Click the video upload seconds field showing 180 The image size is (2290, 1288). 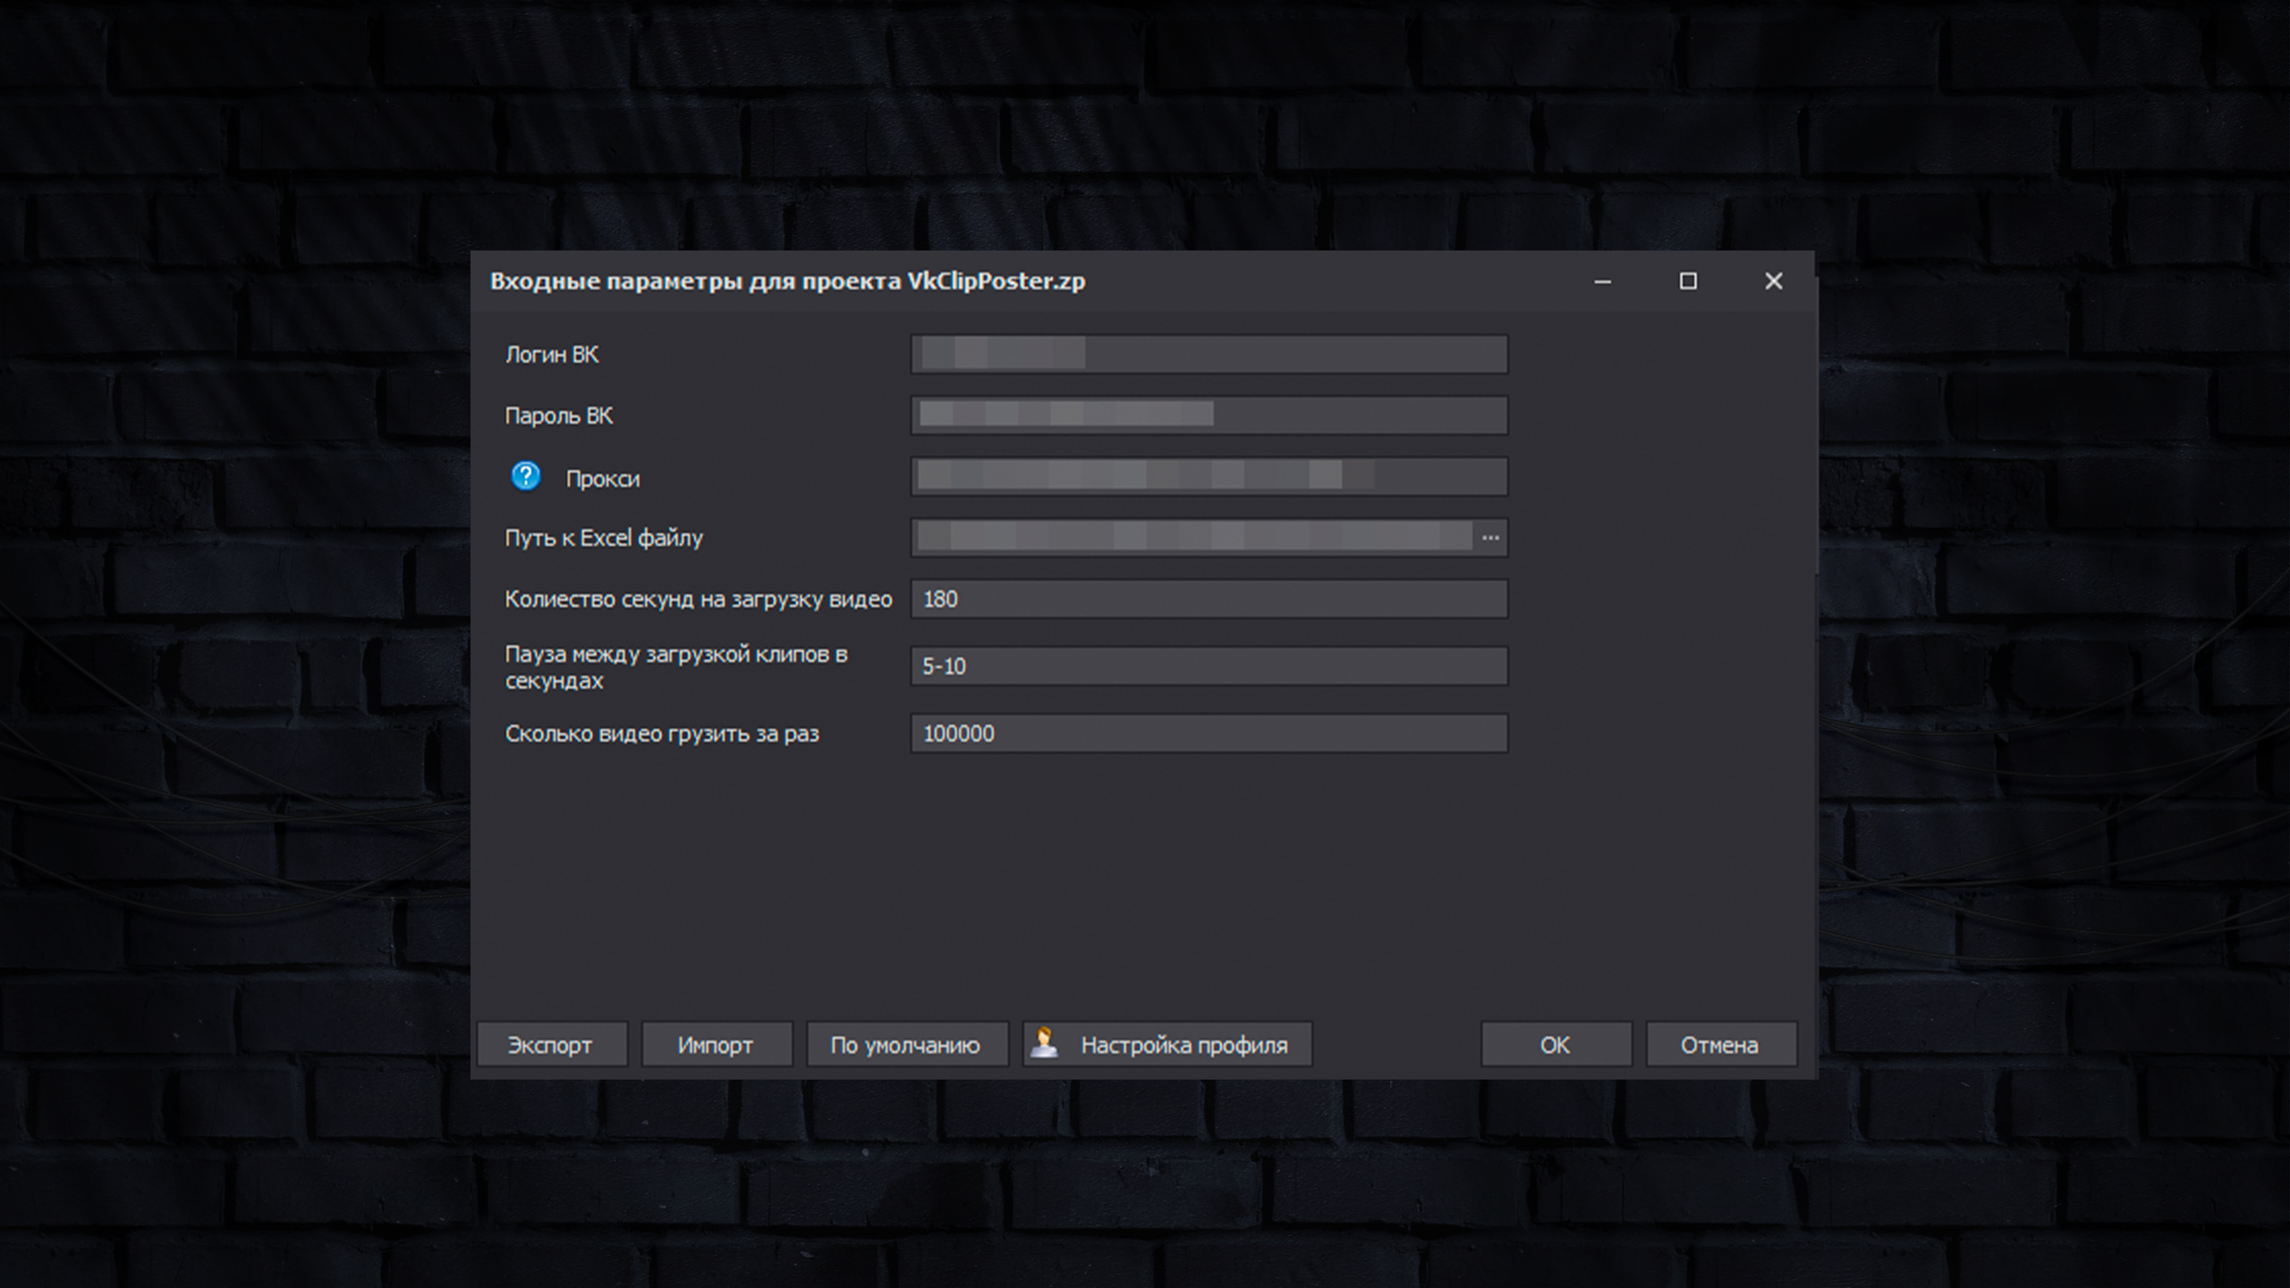[x=1208, y=598]
